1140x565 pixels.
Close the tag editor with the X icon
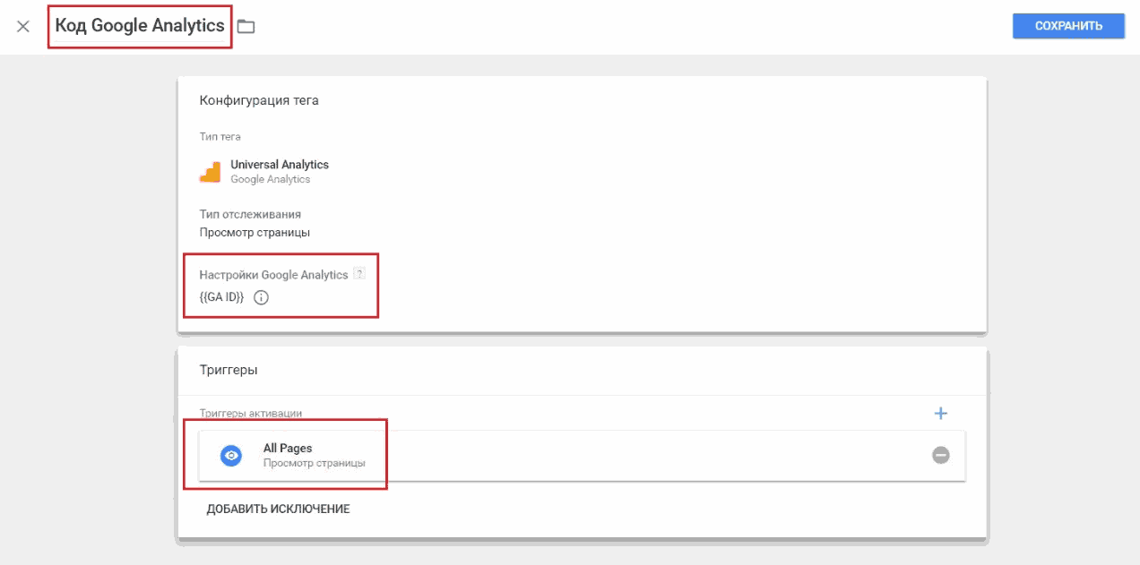[x=23, y=27]
